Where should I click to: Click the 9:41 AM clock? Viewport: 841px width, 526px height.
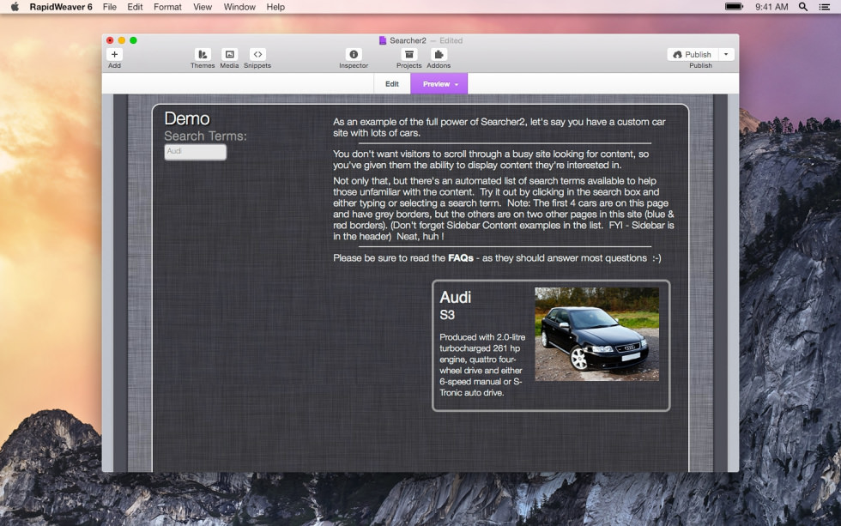(x=771, y=7)
